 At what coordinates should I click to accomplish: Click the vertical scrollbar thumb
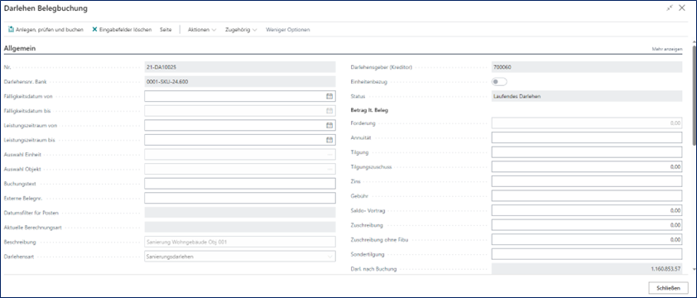694,96
